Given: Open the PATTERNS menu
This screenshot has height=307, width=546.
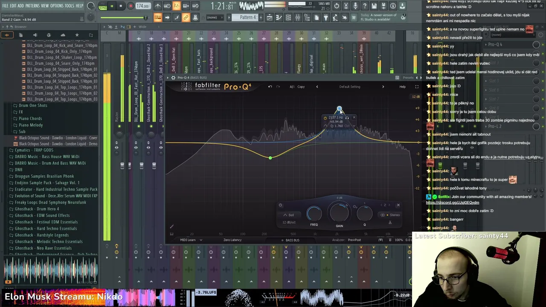Looking at the screenshot, I should 32,6.
